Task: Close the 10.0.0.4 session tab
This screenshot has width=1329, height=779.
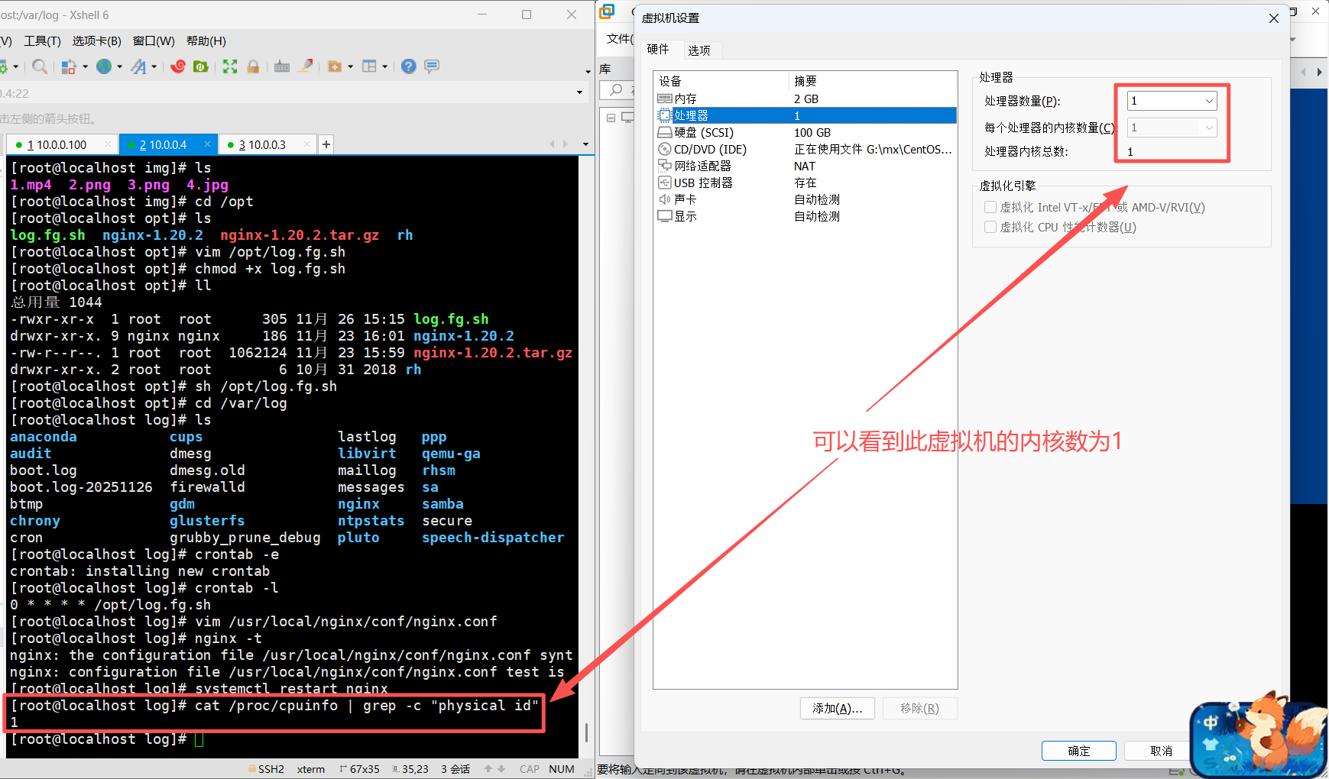Action: 207,144
